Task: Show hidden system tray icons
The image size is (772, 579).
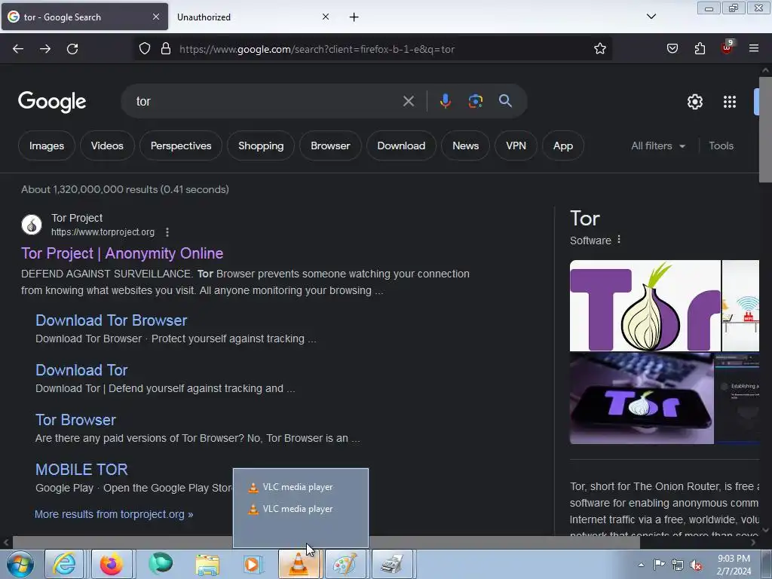Action: pos(641,565)
